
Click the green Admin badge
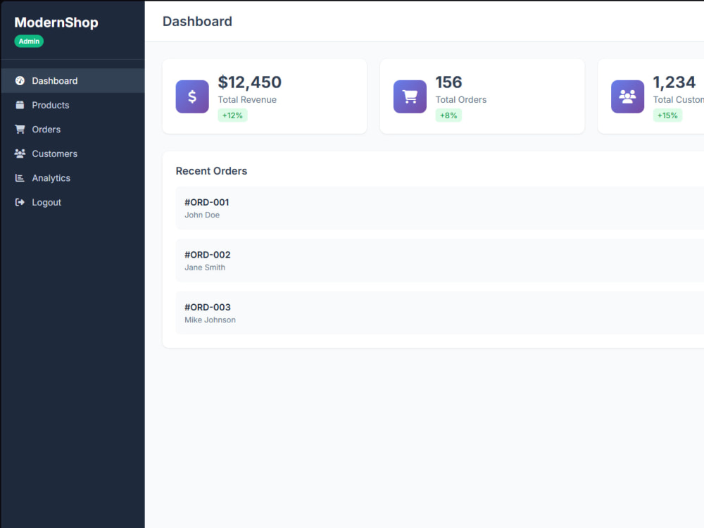pos(29,42)
